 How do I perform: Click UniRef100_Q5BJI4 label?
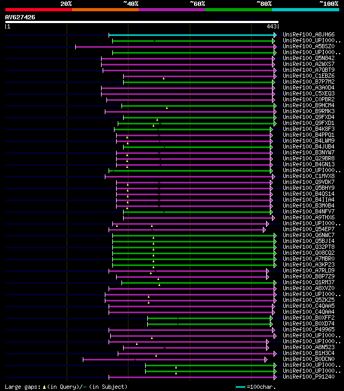click(x=309, y=241)
